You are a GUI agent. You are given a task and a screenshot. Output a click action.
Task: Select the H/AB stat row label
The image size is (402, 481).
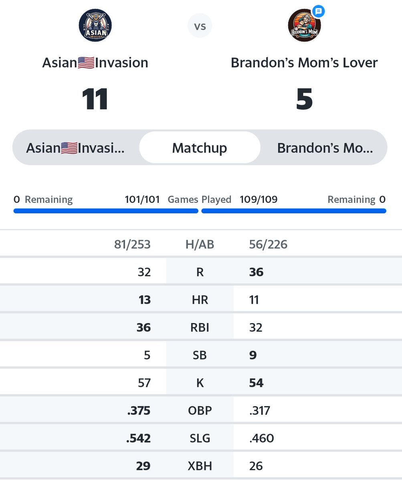click(200, 245)
